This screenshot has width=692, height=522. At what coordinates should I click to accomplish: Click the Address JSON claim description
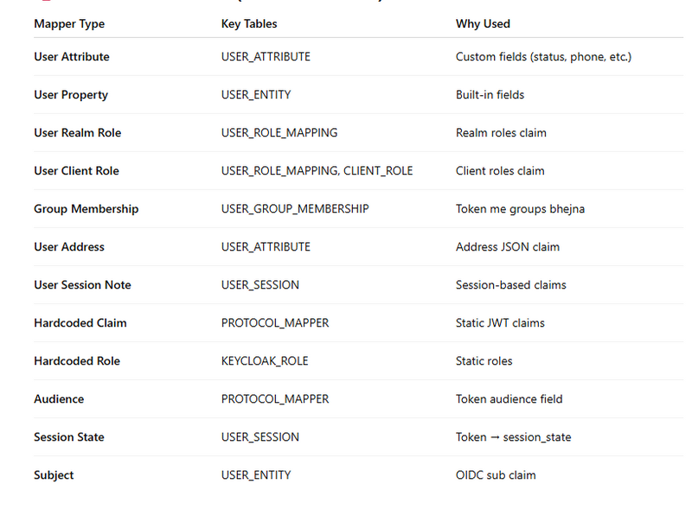point(507,247)
